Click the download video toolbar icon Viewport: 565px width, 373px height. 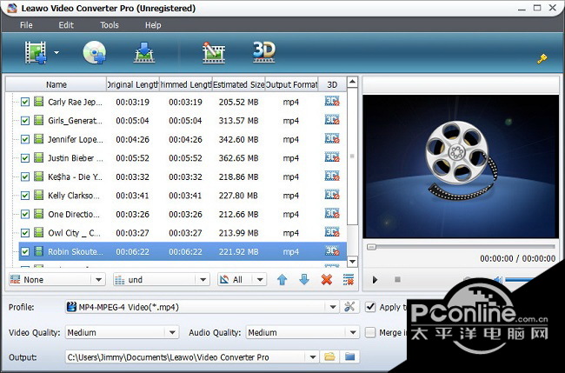[143, 54]
